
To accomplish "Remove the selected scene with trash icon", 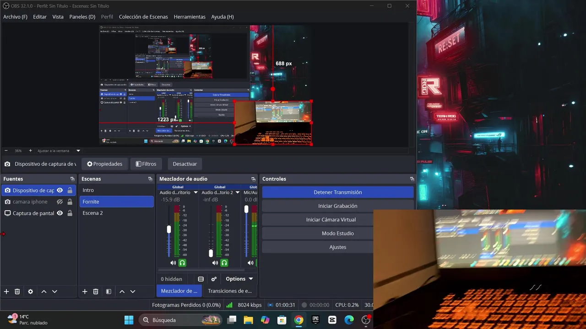I will [x=96, y=292].
